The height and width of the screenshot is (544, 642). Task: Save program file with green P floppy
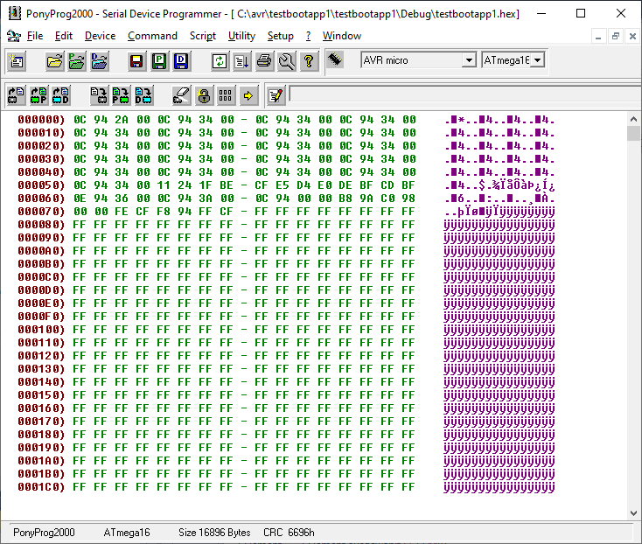point(159,61)
